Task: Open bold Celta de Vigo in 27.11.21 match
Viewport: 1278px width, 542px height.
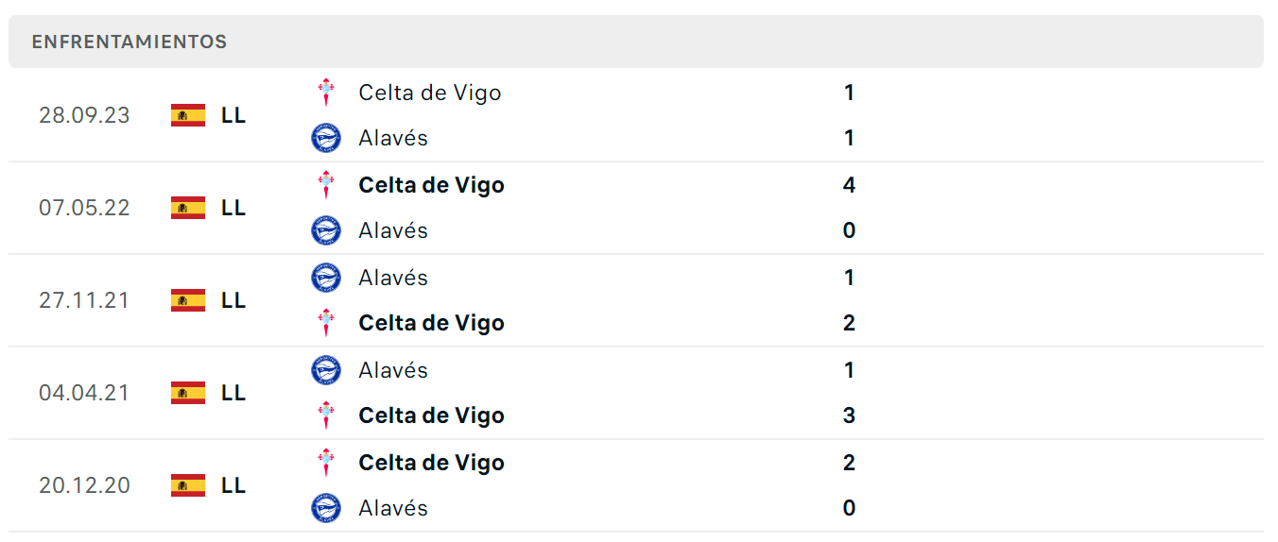Action: (431, 323)
